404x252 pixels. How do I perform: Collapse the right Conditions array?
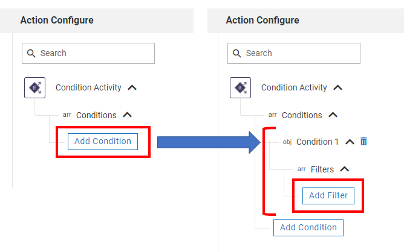click(x=333, y=115)
